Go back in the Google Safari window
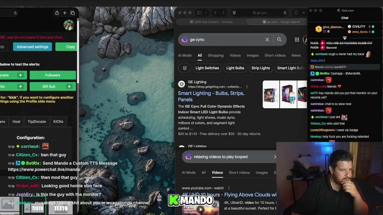Viewport: 383px width, 215px height. [x=215, y=13]
